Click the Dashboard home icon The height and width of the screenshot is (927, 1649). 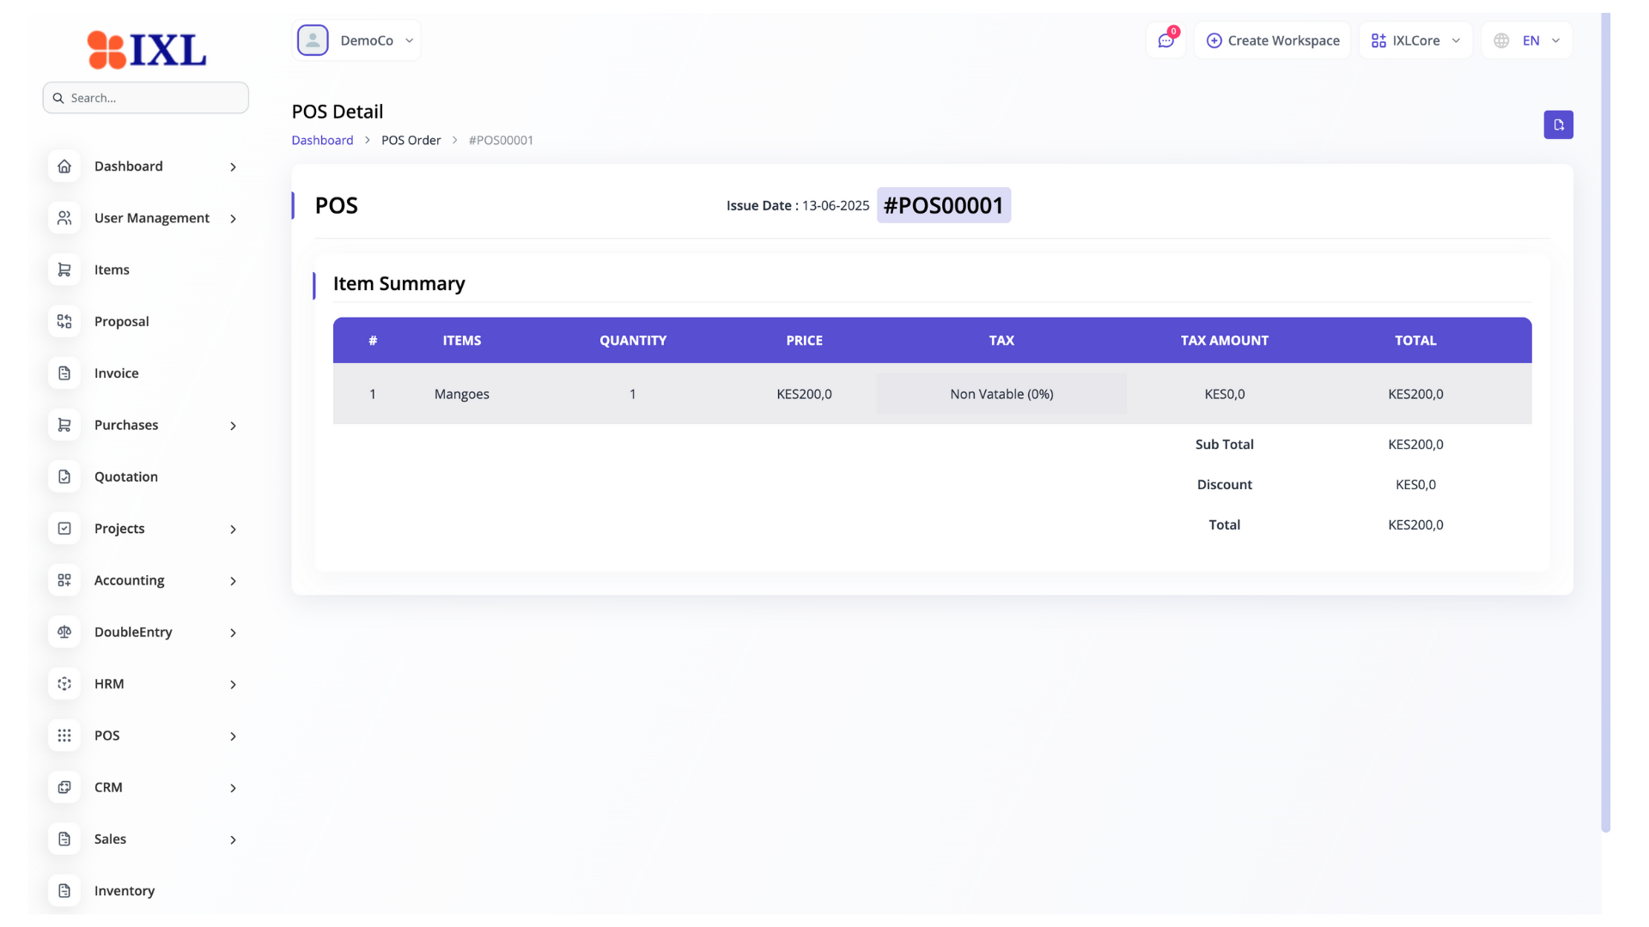click(x=64, y=167)
